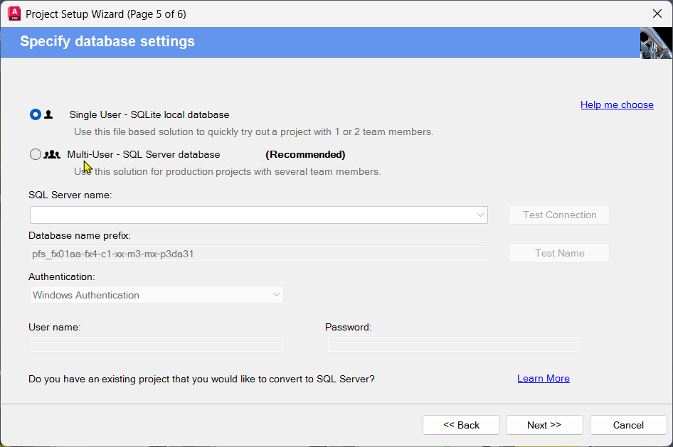Open the Help me choose link
Viewport: 673px width, 447px height.
point(617,104)
